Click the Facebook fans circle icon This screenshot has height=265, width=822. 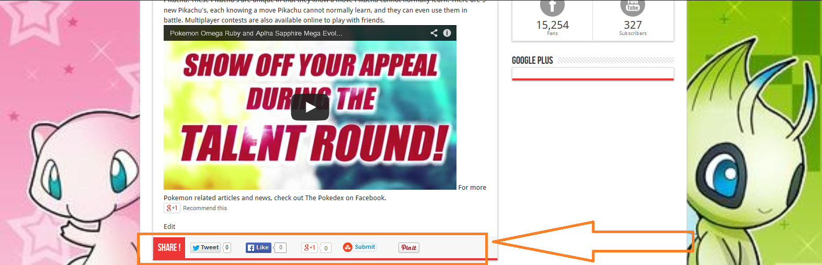click(x=552, y=7)
